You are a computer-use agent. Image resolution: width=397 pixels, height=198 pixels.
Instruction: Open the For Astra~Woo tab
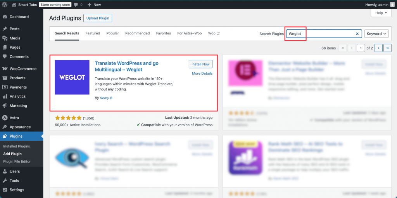pyautogui.click(x=189, y=33)
